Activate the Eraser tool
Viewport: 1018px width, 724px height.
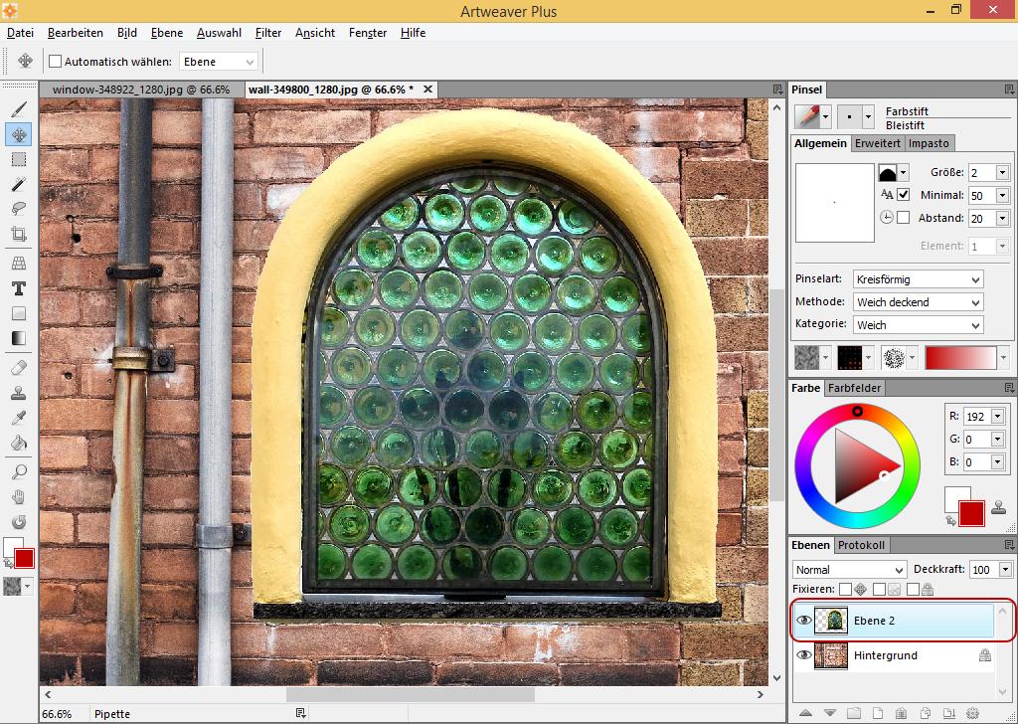[x=18, y=367]
